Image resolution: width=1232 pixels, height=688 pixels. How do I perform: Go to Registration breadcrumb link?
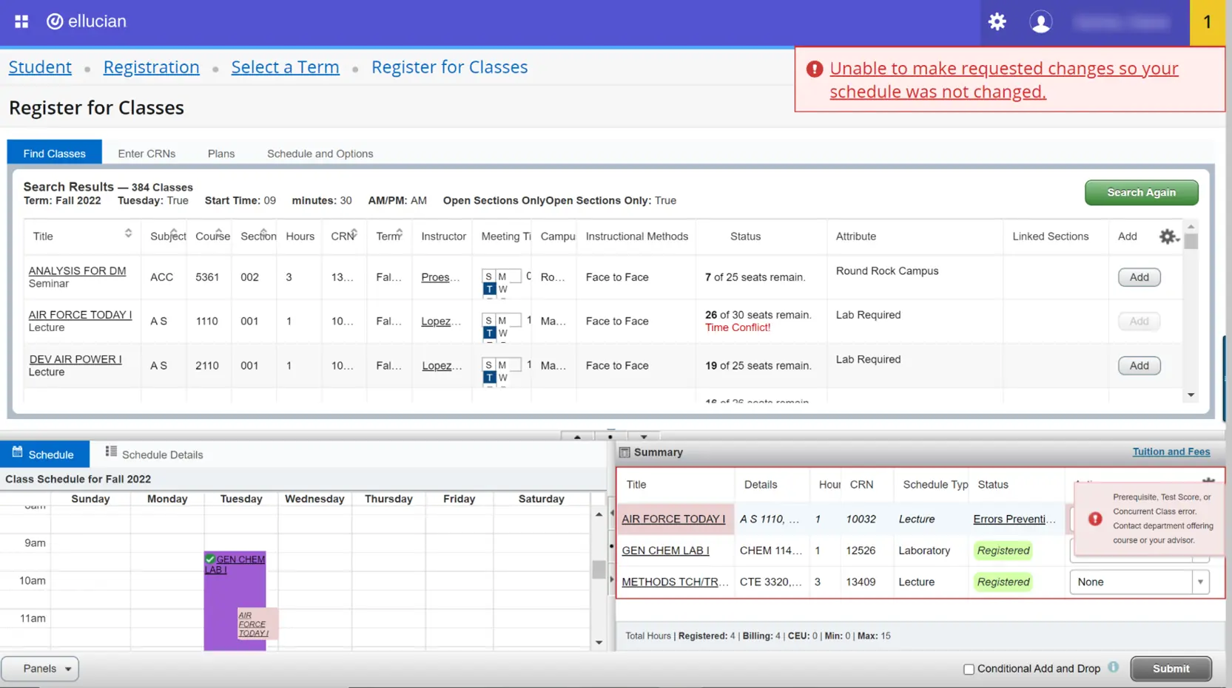pos(152,67)
